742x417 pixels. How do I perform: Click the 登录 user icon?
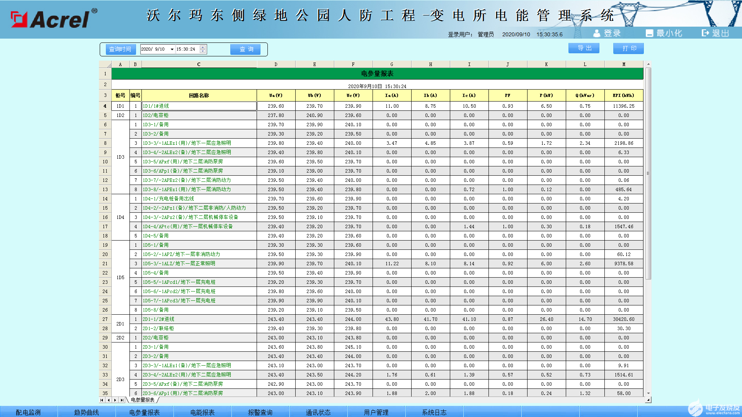pos(597,34)
